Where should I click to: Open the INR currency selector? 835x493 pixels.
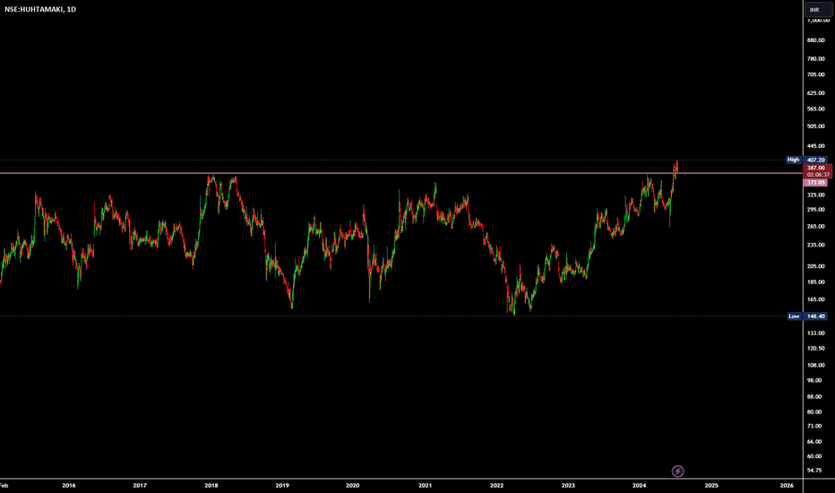(x=819, y=10)
